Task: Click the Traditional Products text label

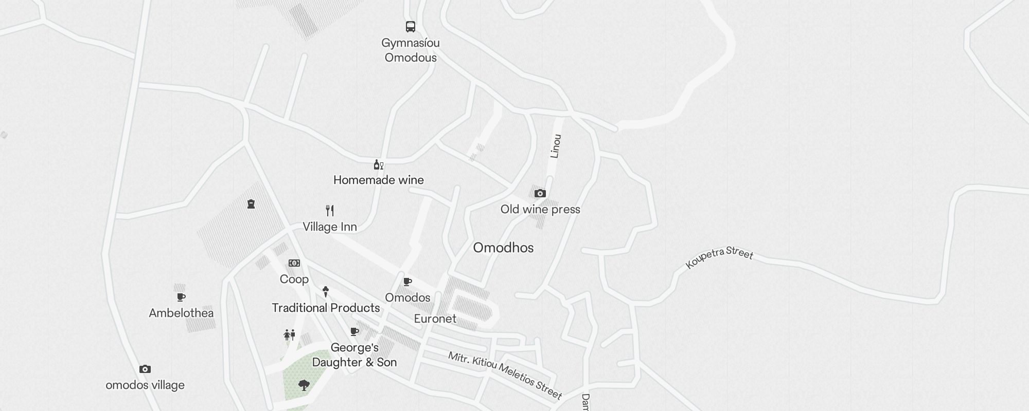Action: point(326,308)
